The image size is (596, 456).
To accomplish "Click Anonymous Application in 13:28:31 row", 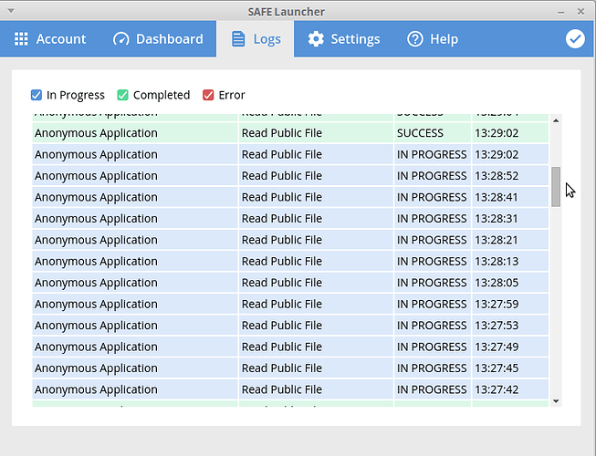I will [96, 219].
